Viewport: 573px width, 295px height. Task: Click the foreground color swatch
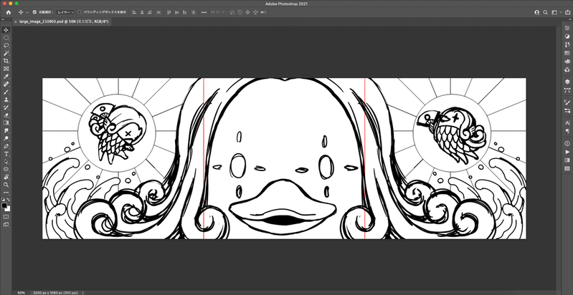(x=4, y=204)
